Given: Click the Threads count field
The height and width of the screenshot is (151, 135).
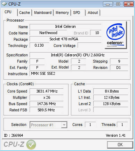Looking at the screenshot, I should [122, 125].
